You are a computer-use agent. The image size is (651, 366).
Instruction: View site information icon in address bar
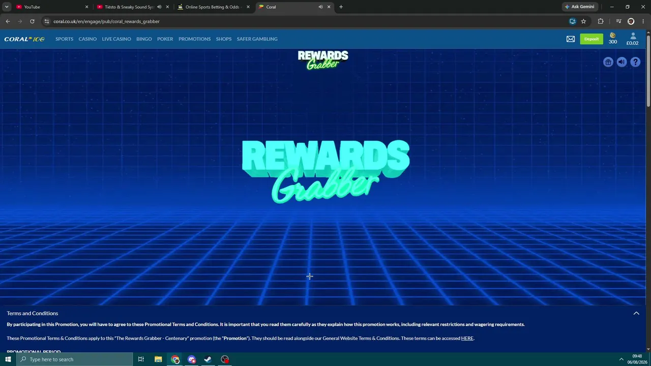pyautogui.click(x=47, y=21)
